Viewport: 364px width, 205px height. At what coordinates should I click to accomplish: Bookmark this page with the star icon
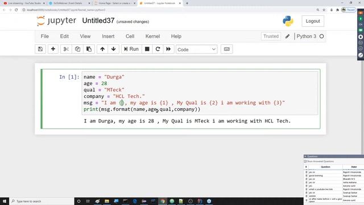(324, 10)
